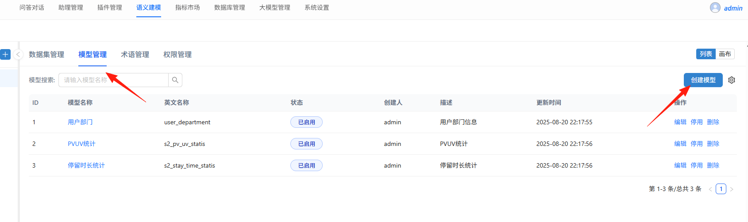748x222 pixels.
Task: Click the blue plus add icon
Action: (5, 54)
